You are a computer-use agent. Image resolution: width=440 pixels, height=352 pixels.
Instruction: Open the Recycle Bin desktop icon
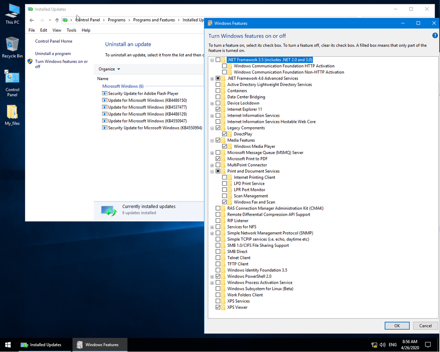(12, 47)
